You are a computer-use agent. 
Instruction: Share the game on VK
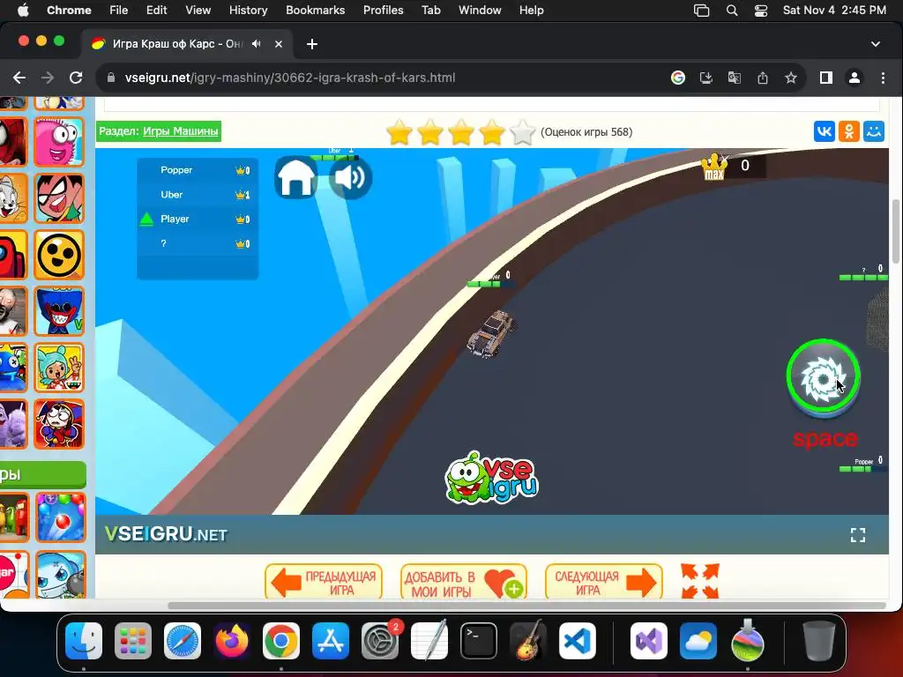pos(825,131)
